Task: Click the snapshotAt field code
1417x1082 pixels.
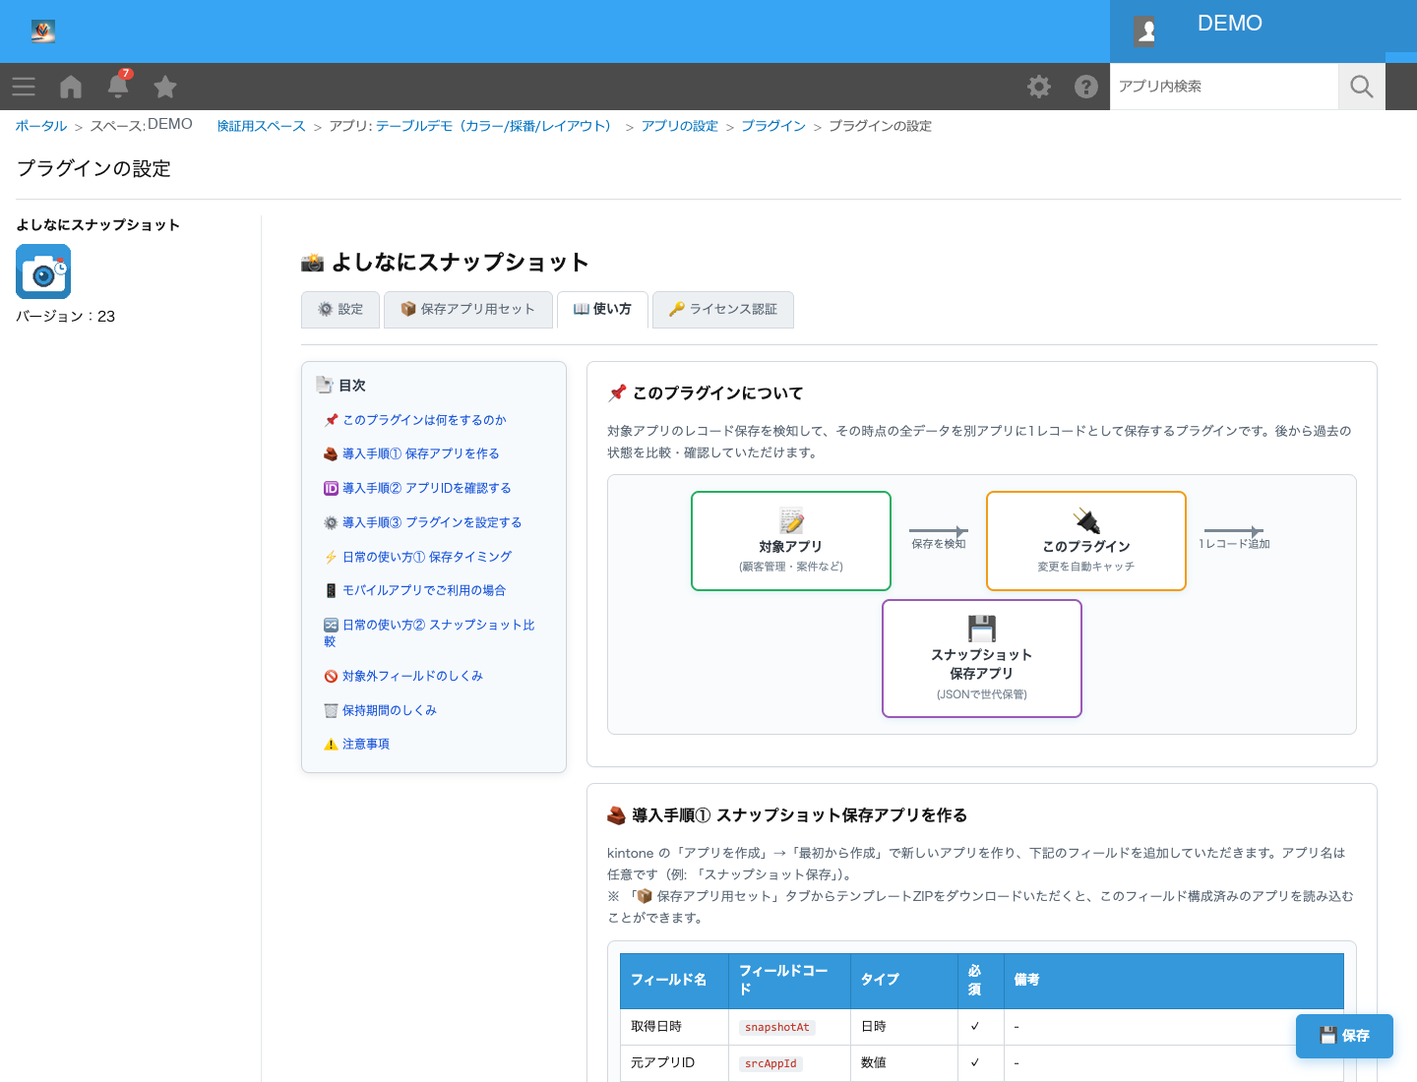Action: (777, 1027)
